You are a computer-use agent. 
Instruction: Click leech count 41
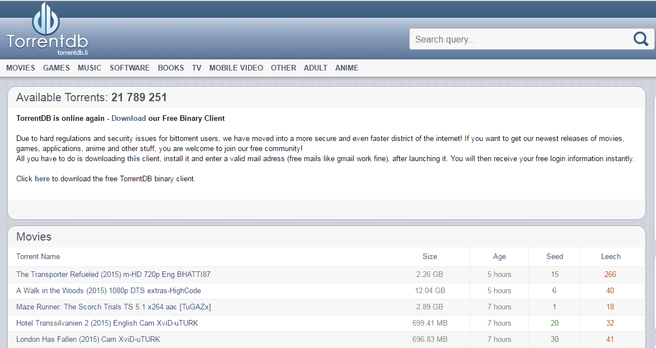coord(611,339)
